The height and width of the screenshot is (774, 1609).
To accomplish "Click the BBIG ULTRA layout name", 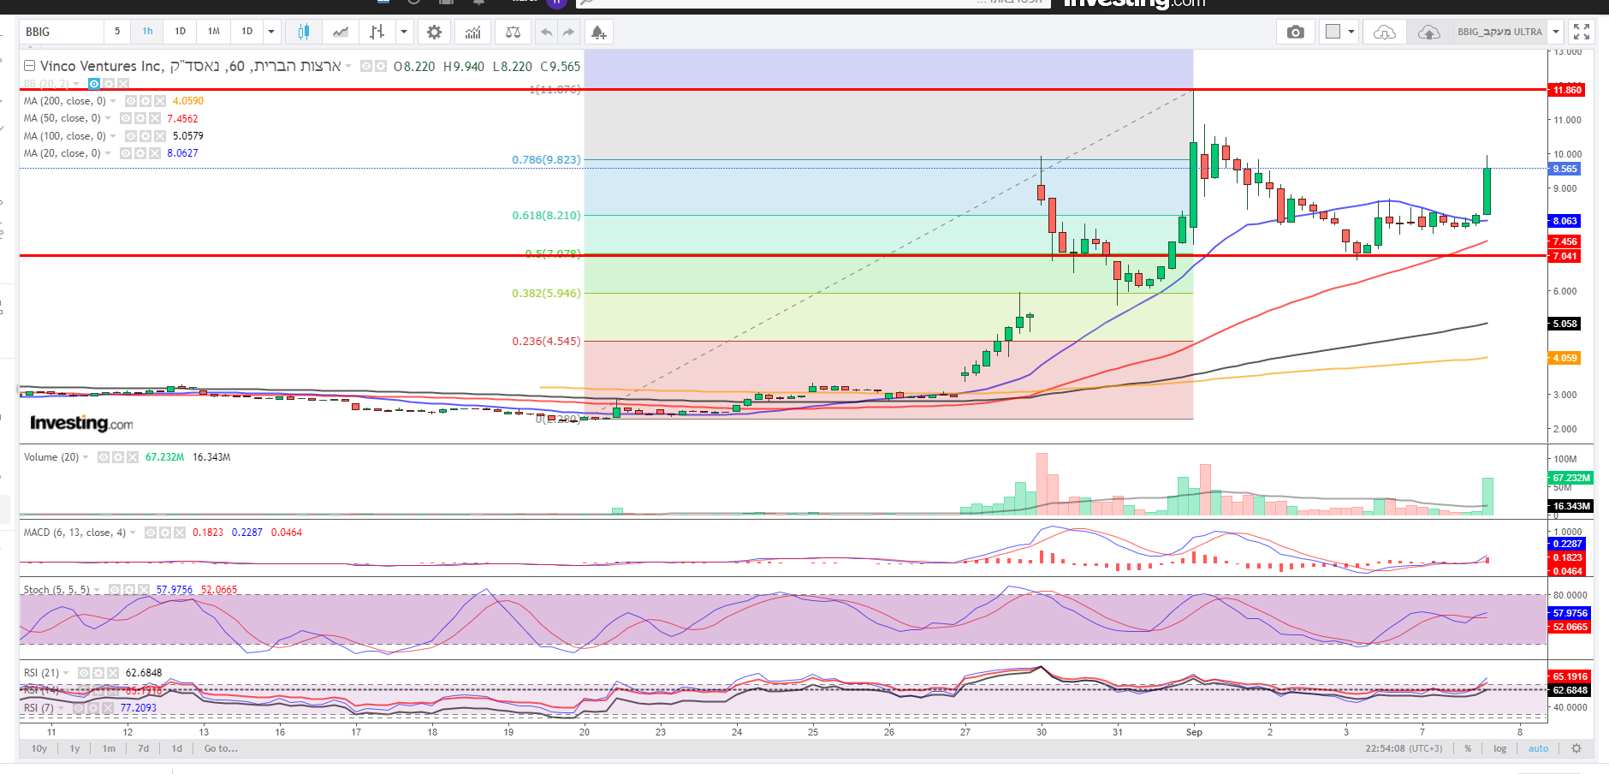I will [x=1499, y=33].
